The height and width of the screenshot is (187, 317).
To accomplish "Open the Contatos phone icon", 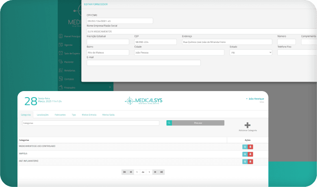I will click(61, 79).
